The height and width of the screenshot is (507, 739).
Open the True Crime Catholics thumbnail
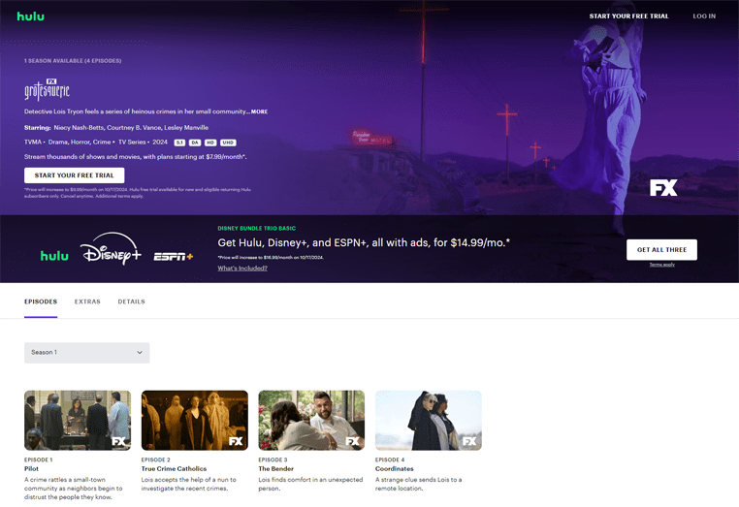[195, 421]
